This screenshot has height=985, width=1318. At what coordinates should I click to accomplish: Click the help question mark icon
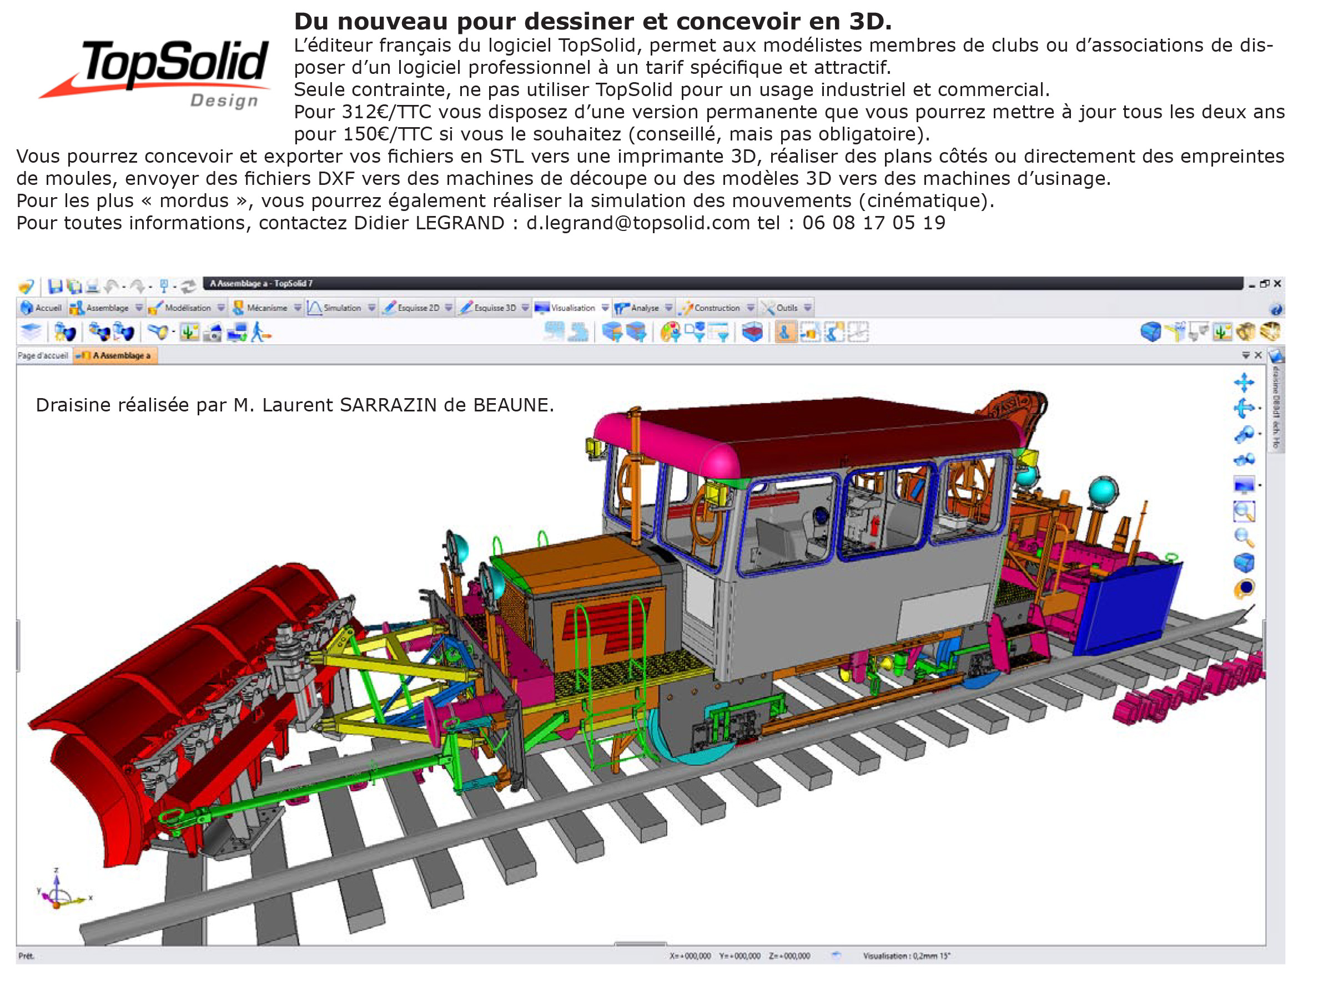pyautogui.click(x=1276, y=309)
